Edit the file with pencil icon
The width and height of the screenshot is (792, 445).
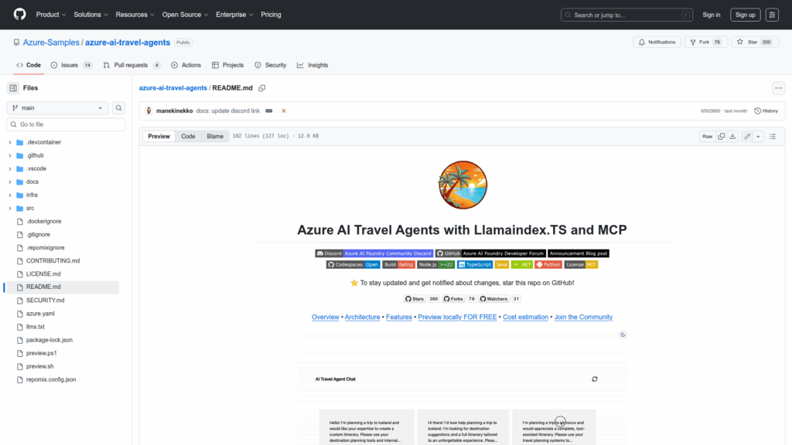pos(747,137)
